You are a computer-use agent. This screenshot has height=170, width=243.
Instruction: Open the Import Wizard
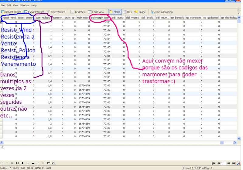pos(11,12)
